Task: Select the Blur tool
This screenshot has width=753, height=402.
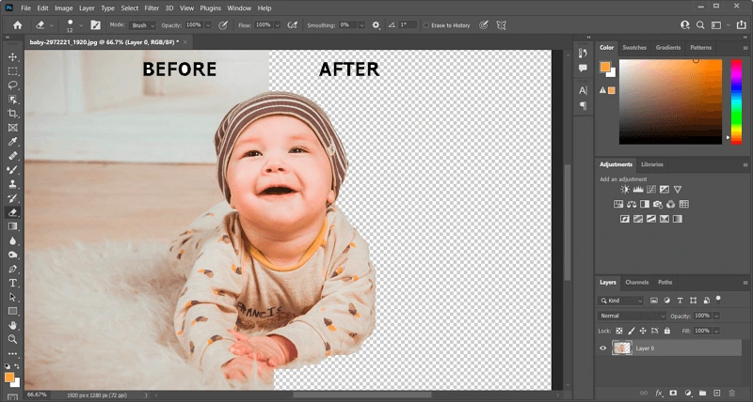Action: [12, 240]
